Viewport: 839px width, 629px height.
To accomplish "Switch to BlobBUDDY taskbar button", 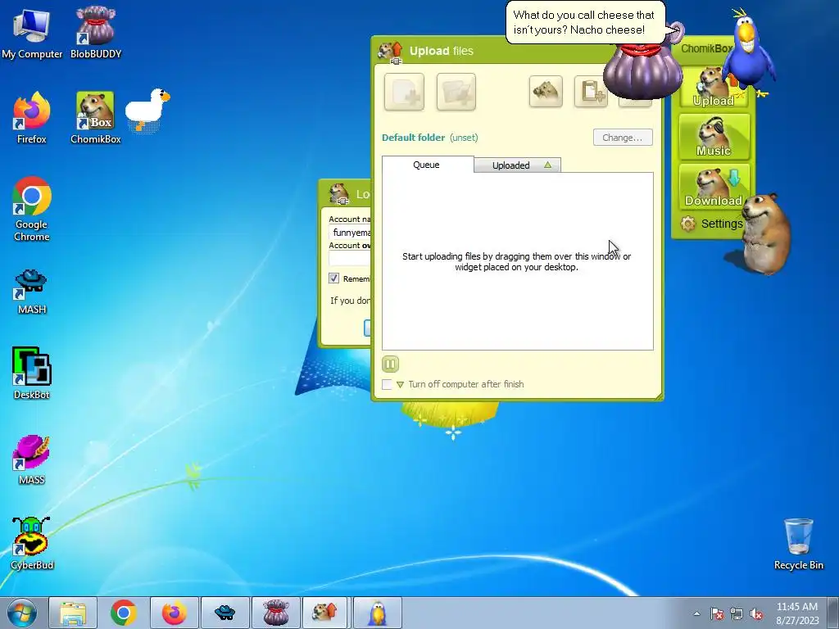I will point(276,613).
